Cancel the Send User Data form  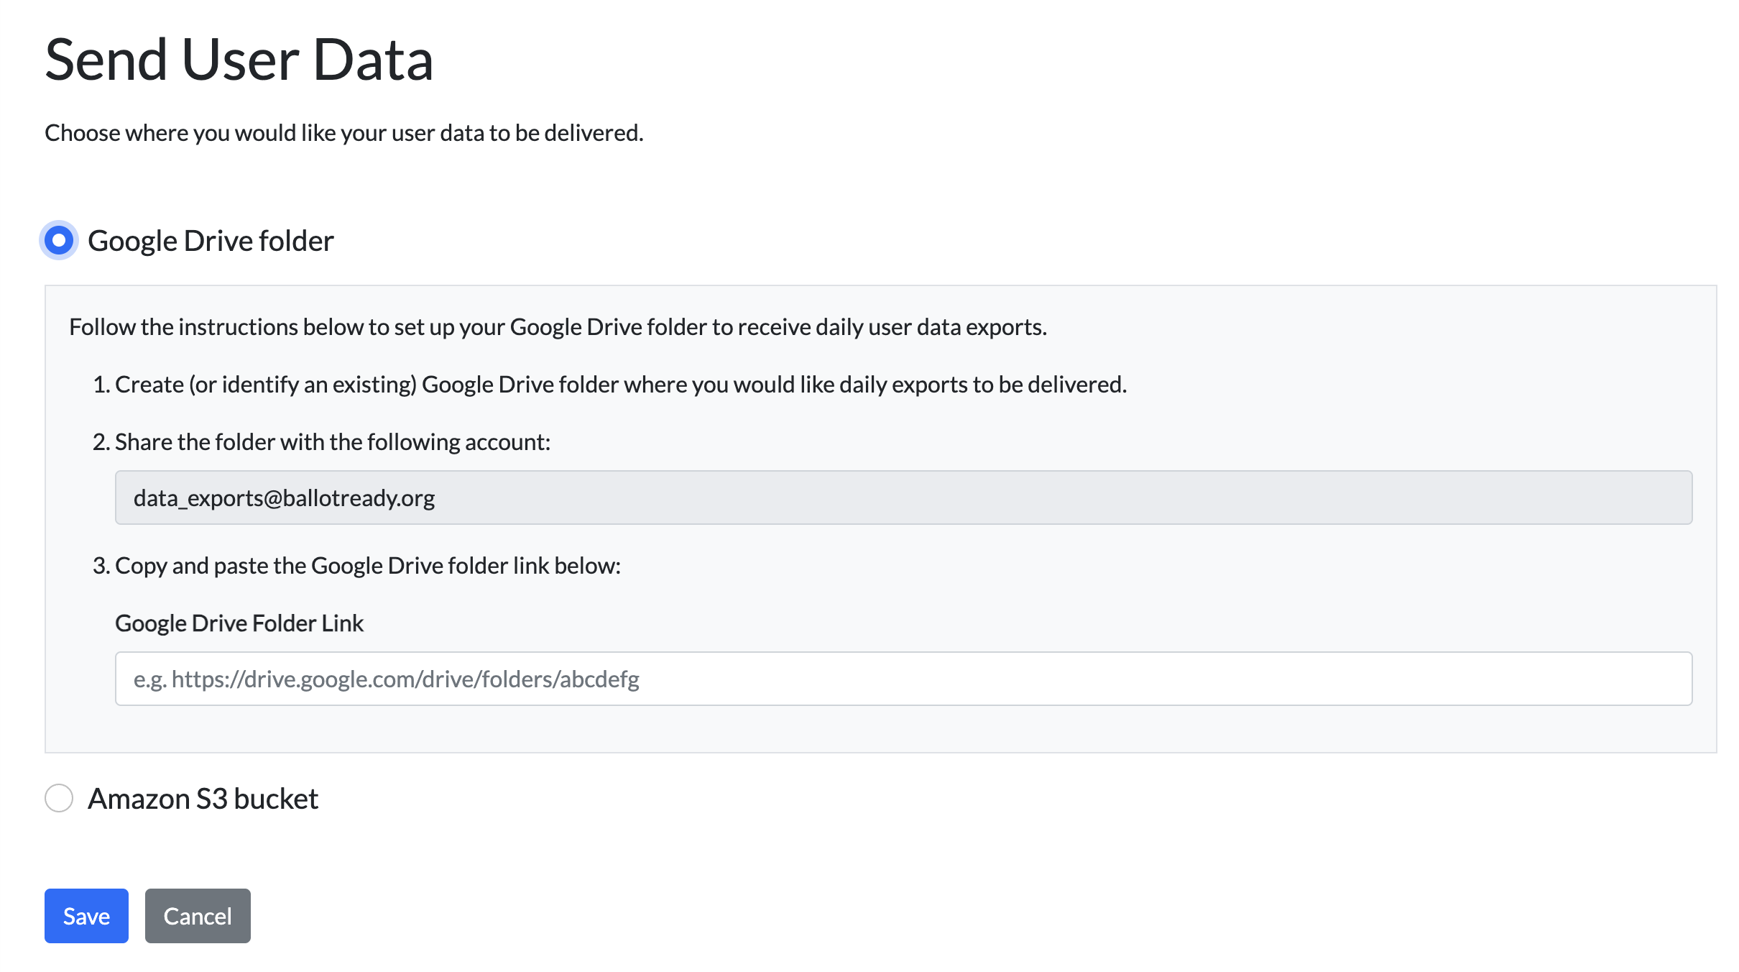click(x=198, y=916)
